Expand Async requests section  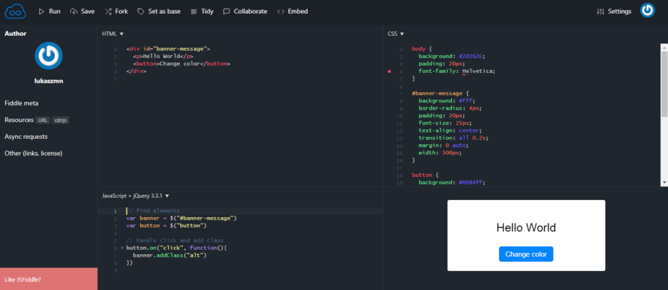[x=26, y=137]
